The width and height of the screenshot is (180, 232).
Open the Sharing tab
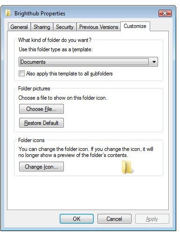point(42,27)
